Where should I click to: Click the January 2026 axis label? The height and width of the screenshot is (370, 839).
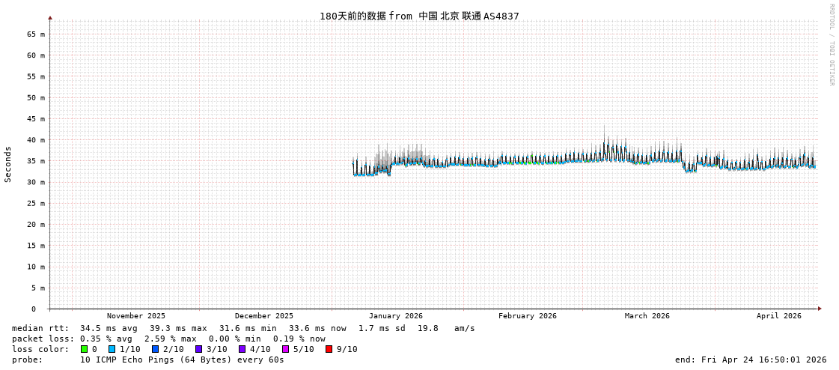click(395, 316)
